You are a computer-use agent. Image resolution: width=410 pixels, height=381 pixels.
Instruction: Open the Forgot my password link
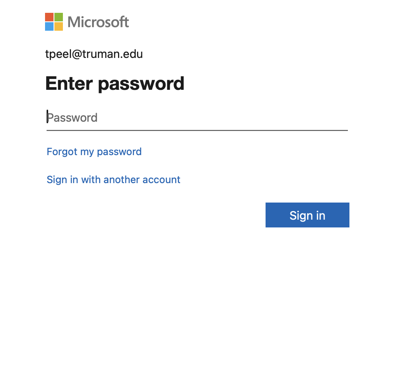click(x=94, y=152)
